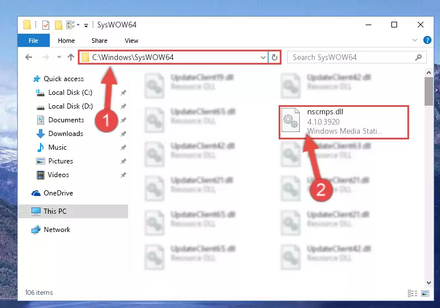Screen dimensions: 440x308
Task: Click the search magnifier icon
Action: coord(418,58)
